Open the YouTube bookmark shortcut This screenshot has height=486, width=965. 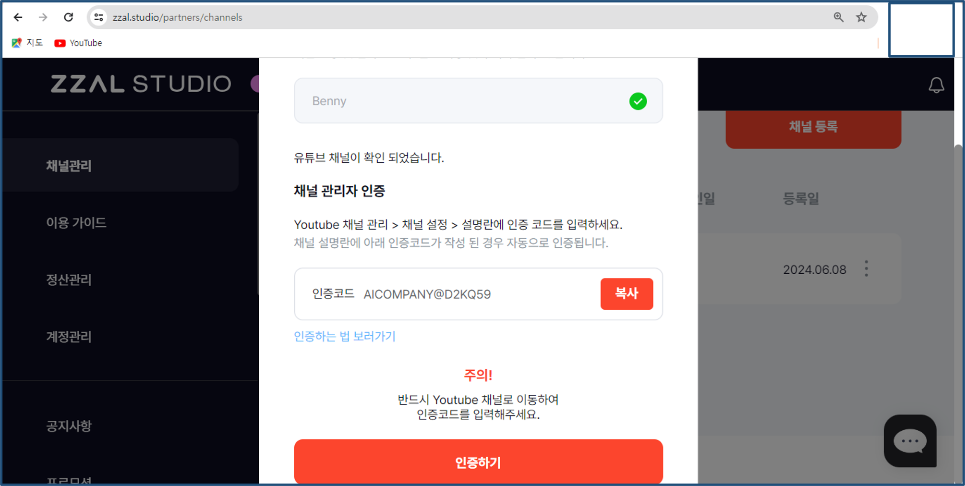click(x=77, y=43)
